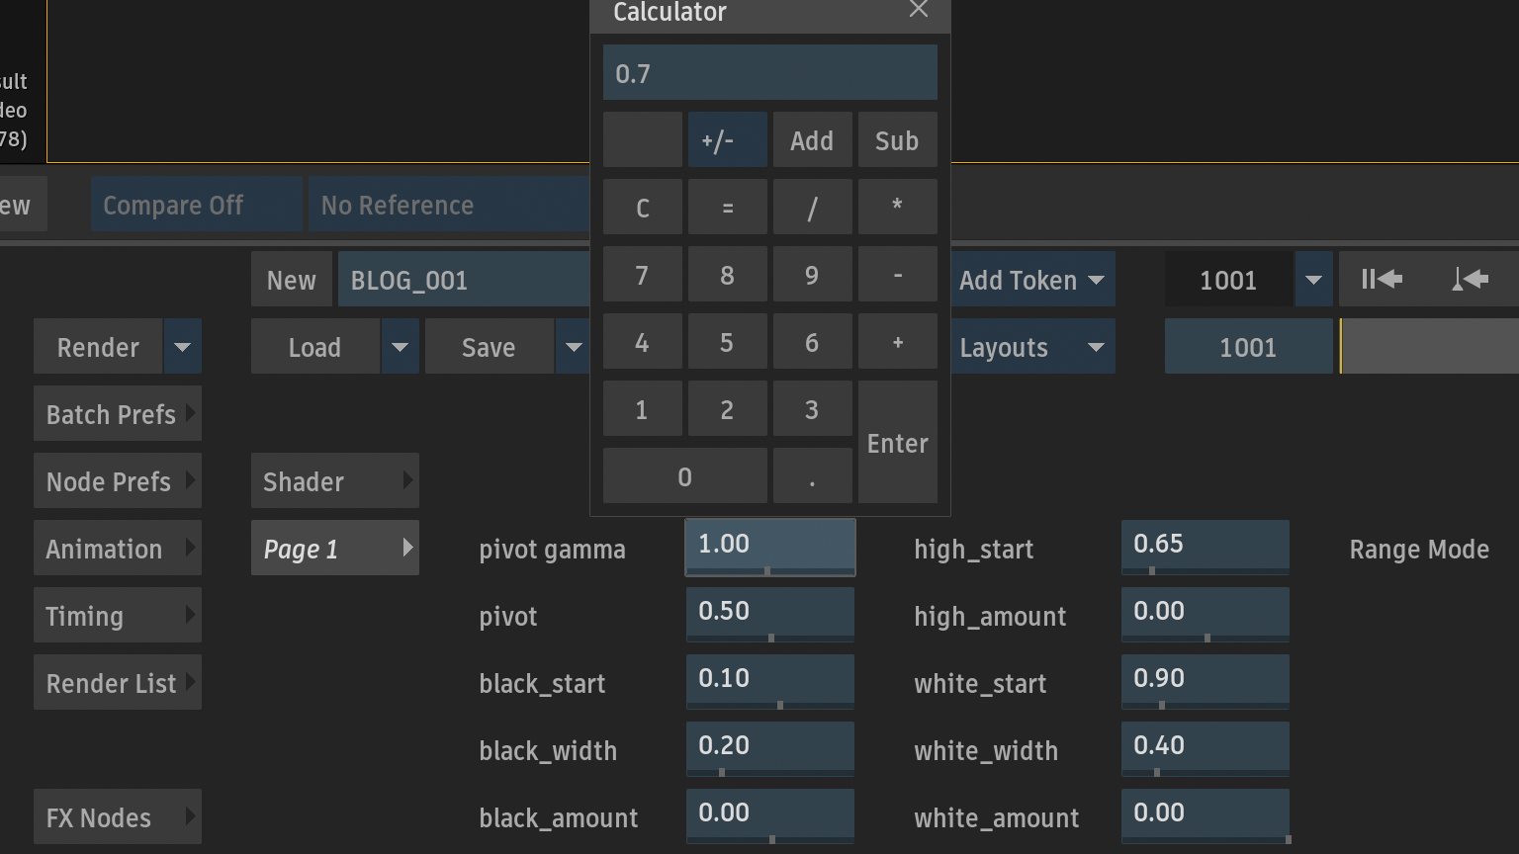Image resolution: width=1519 pixels, height=854 pixels.
Task: Open the dropdown arrow next to frame 1001
Action: click(x=1313, y=279)
